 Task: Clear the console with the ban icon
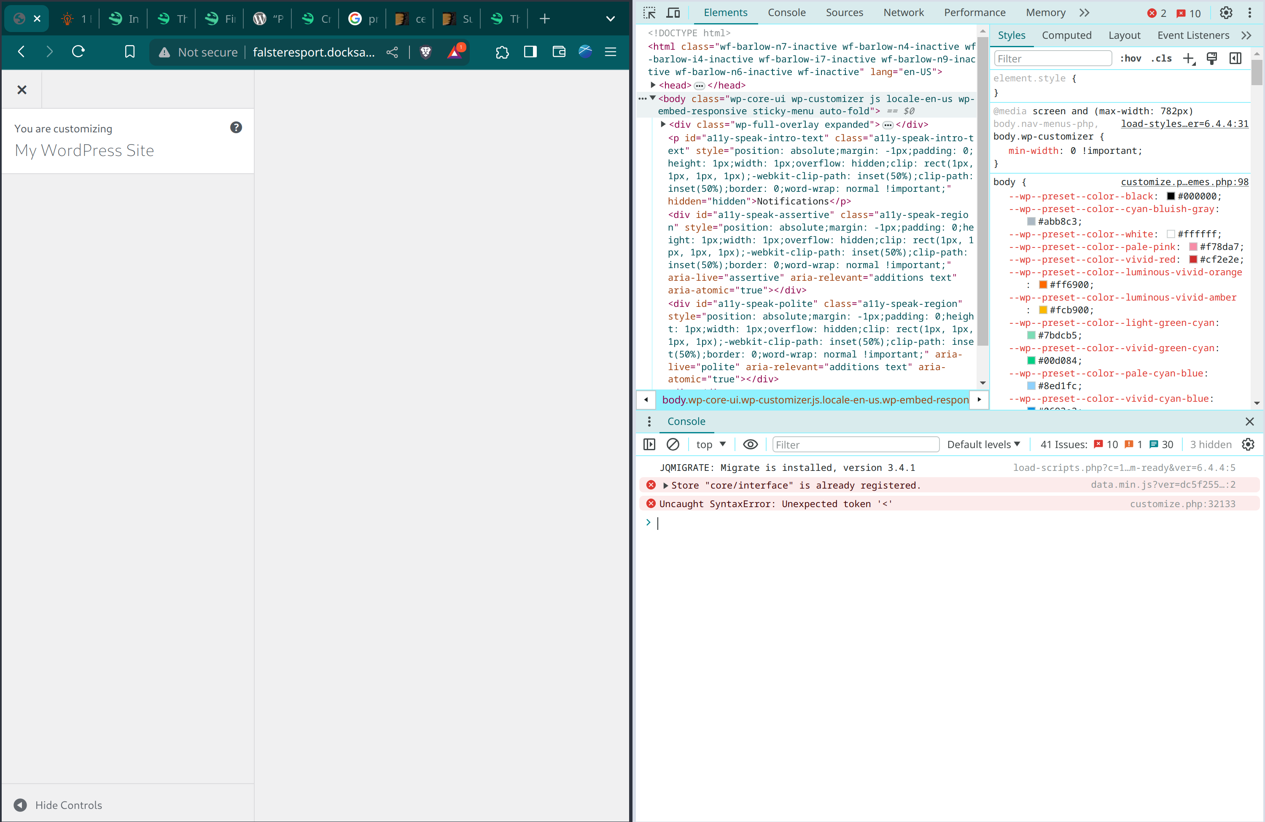(673, 444)
